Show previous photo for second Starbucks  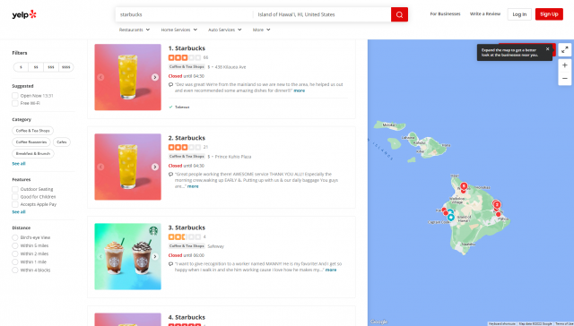coord(100,167)
